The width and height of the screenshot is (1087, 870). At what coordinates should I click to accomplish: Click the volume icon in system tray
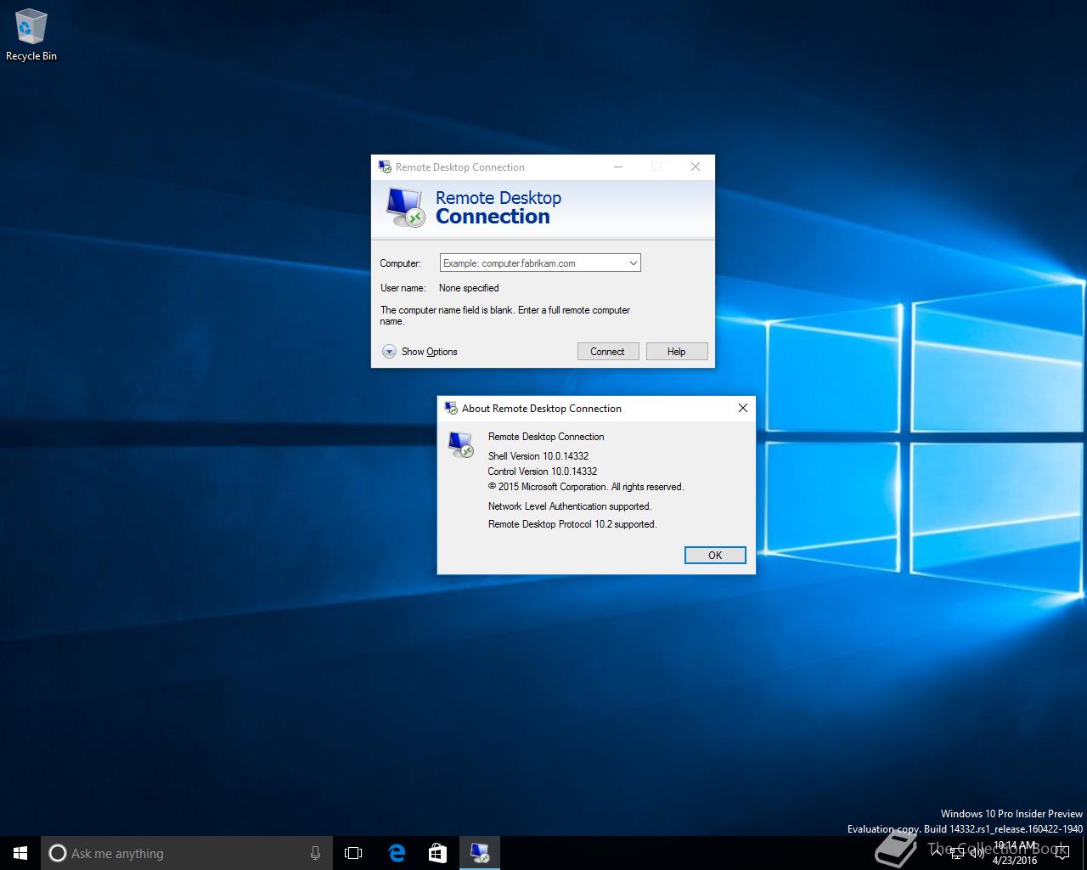[977, 853]
